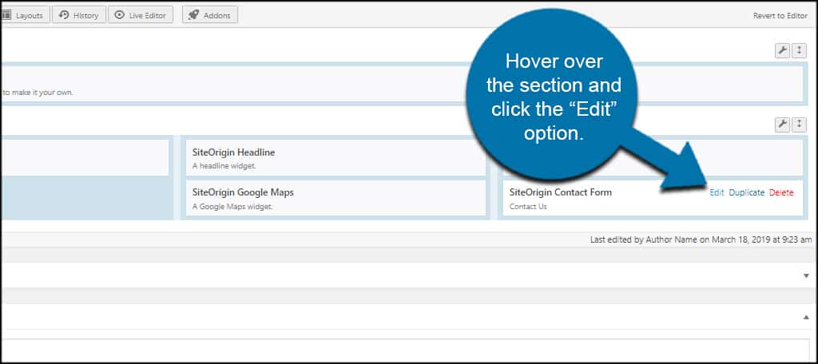Launch the Live Editor

coord(141,15)
